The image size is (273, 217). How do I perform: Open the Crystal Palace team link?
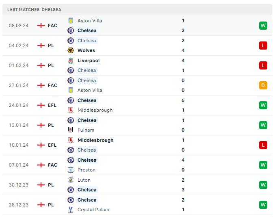[94, 210]
